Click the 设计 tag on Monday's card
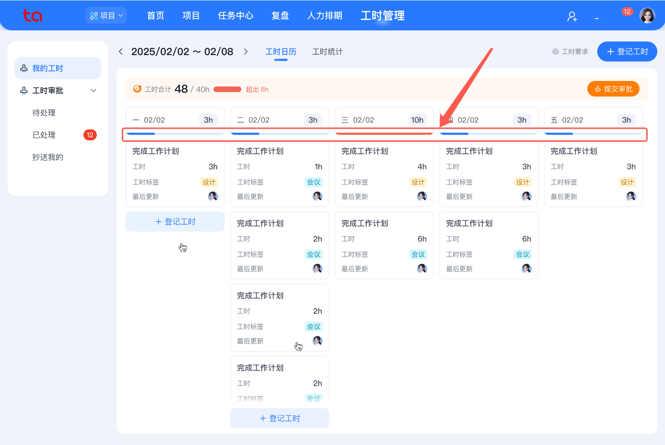This screenshot has height=445, width=665. [209, 182]
